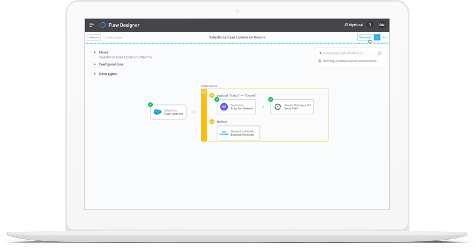Click the Flow Designer logo icon
The image size is (476, 248).
[103, 25]
